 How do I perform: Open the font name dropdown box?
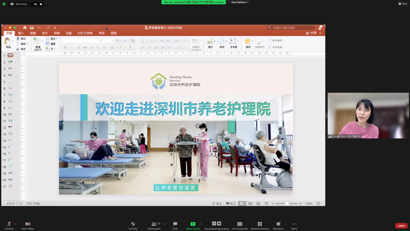coord(82,40)
